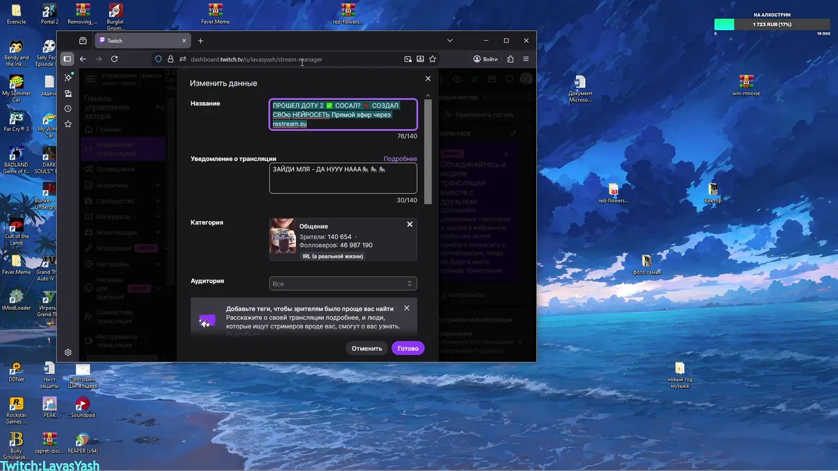Open sidebar settings gear icon
Screen dimensions: 838x471
coord(68,353)
